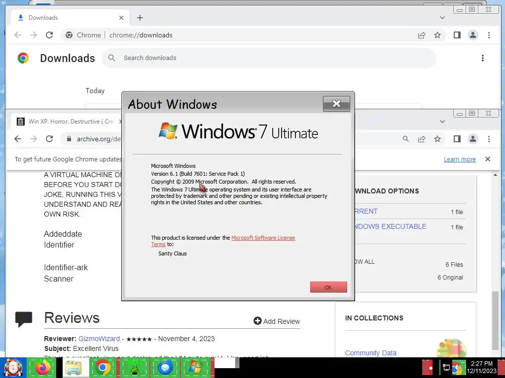
Task: Click the '6 Files' text
Action: click(x=454, y=265)
